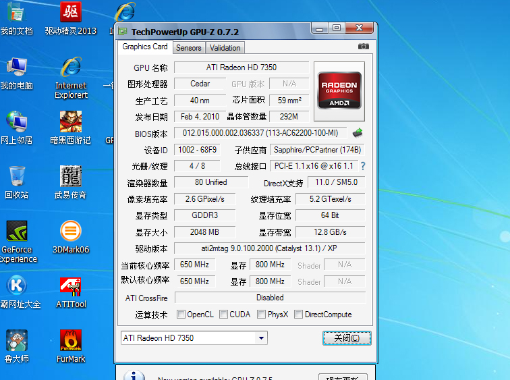The height and width of the screenshot is (380, 510).
Task: Click the 64 Bit bus width value
Action: [x=331, y=215]
